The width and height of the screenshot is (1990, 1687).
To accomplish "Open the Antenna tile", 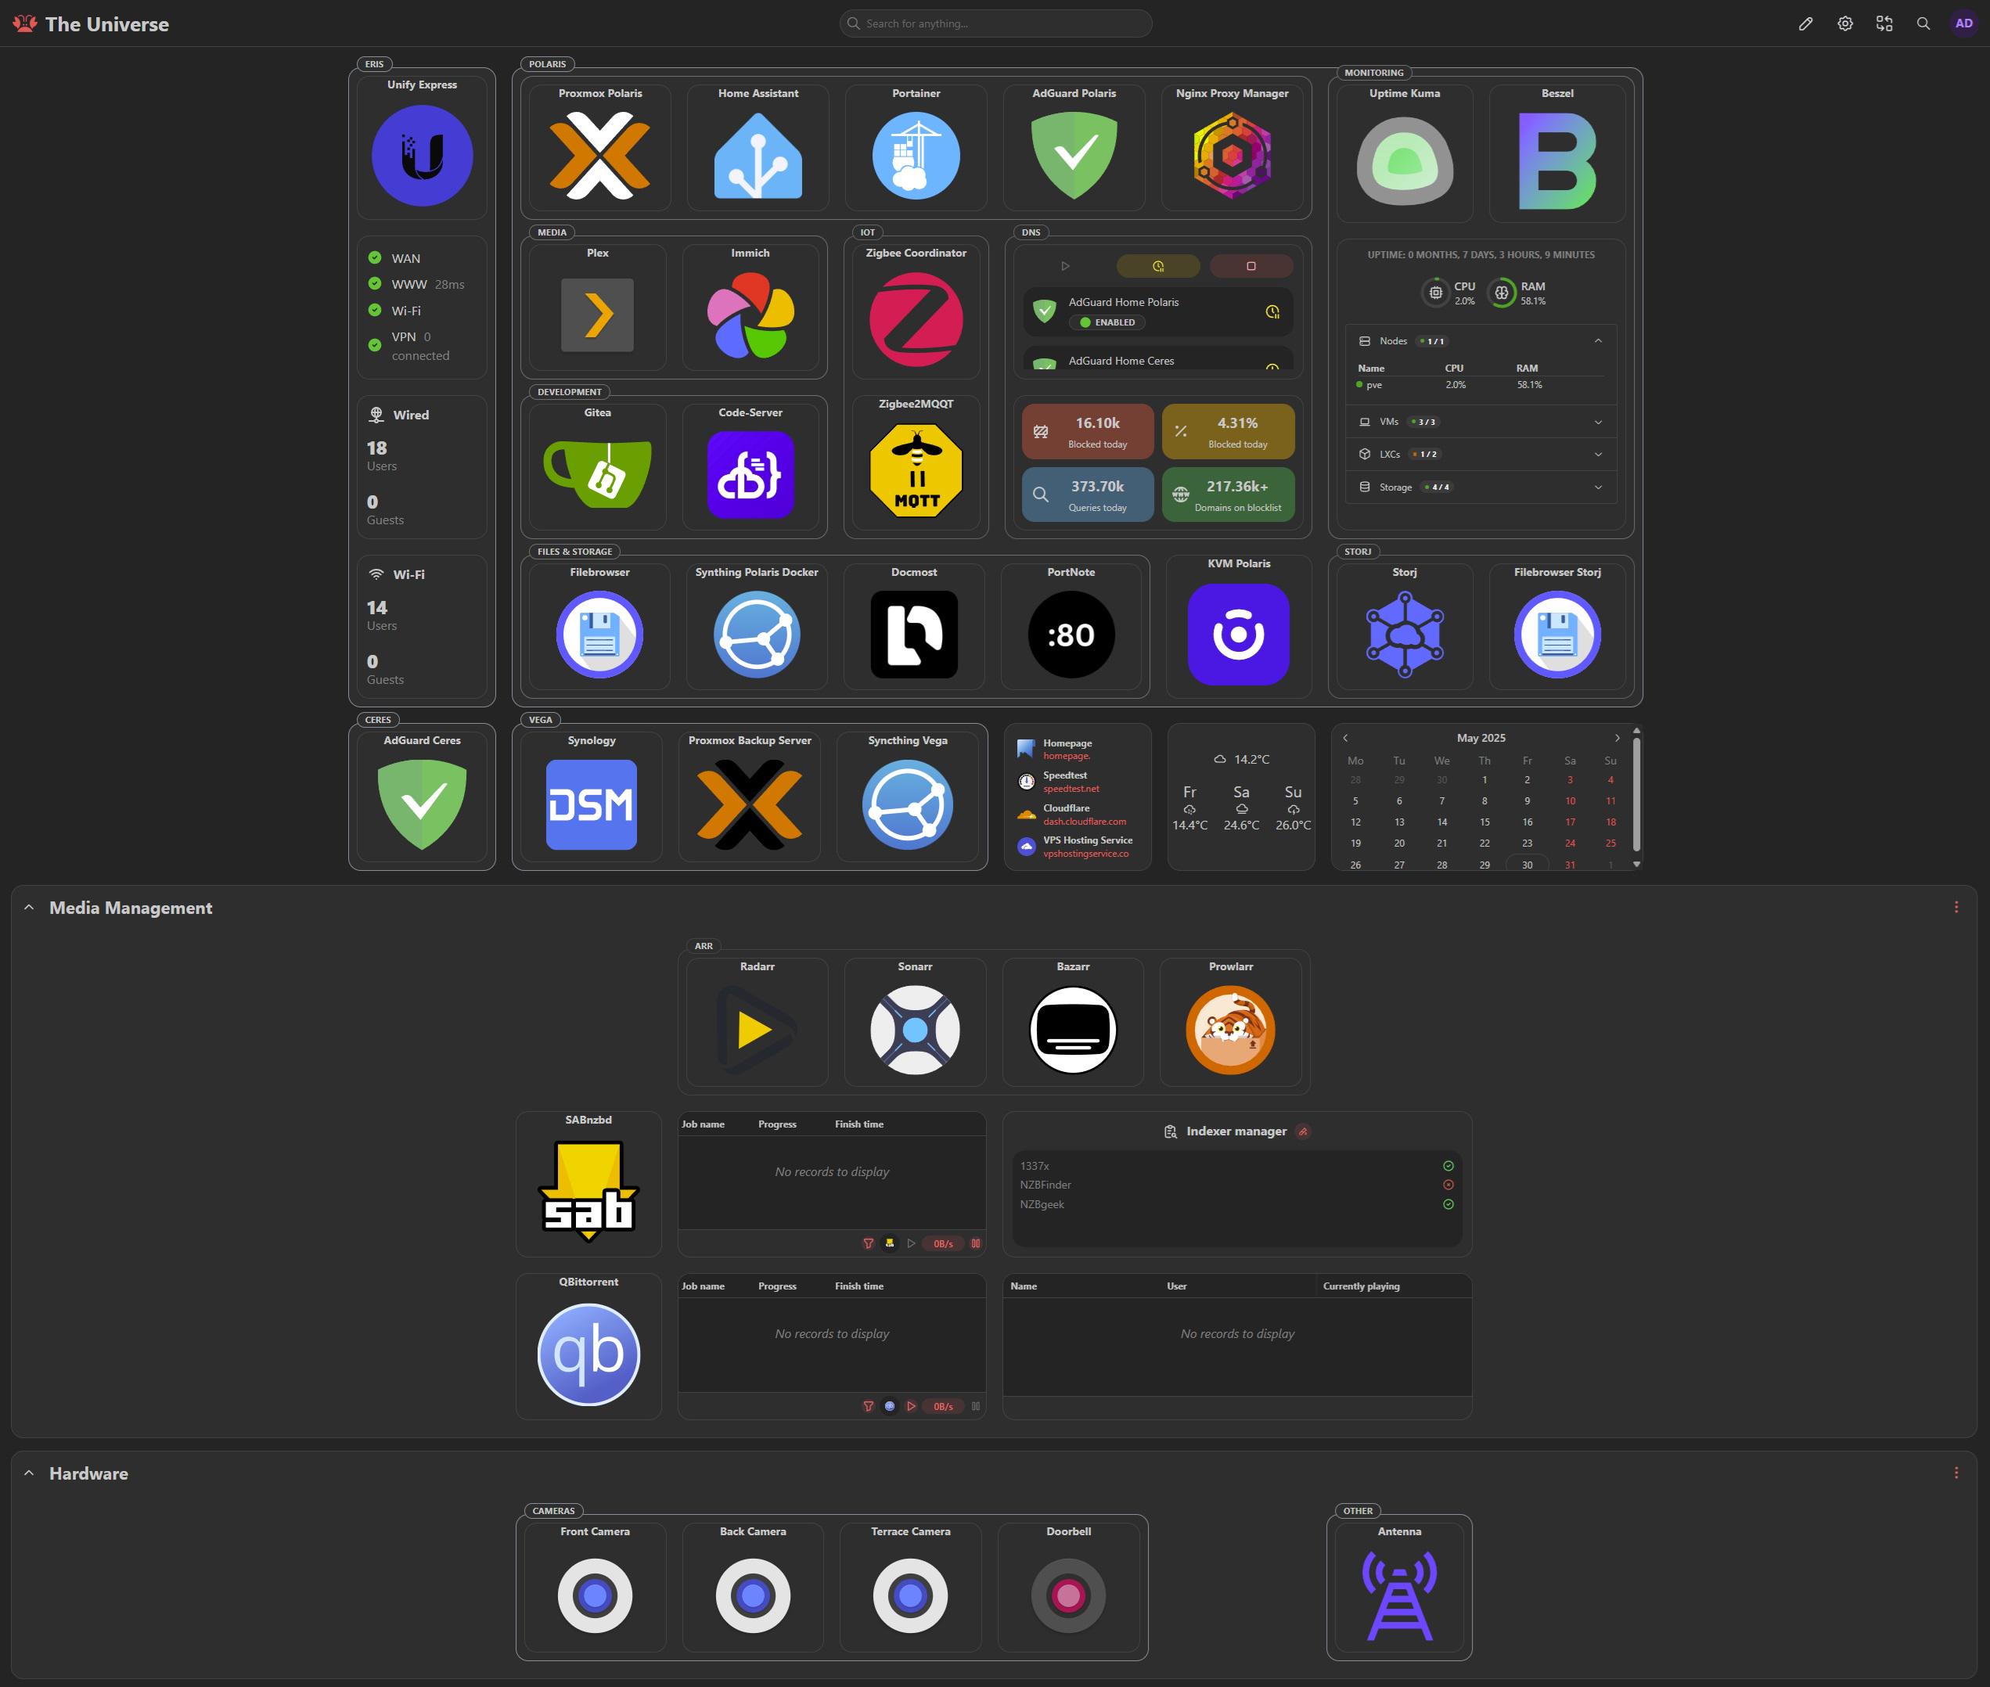I will pyautogui.click(x=1399, y=1588).
